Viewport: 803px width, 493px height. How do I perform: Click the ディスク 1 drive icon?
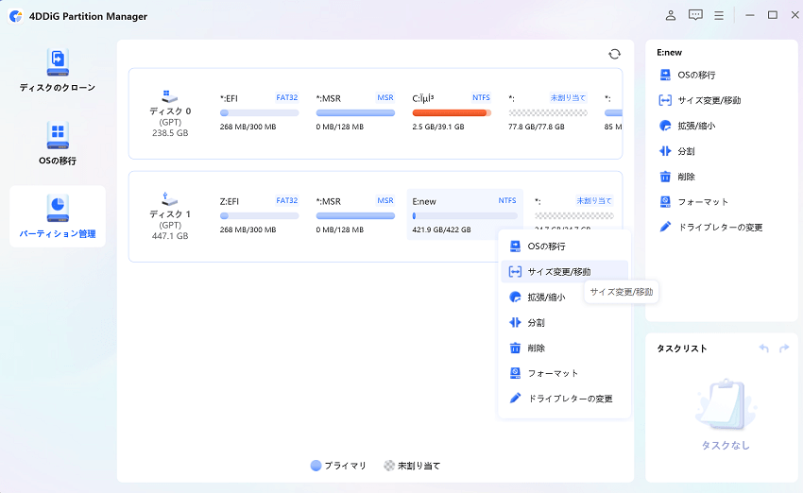tap(169, 199)
